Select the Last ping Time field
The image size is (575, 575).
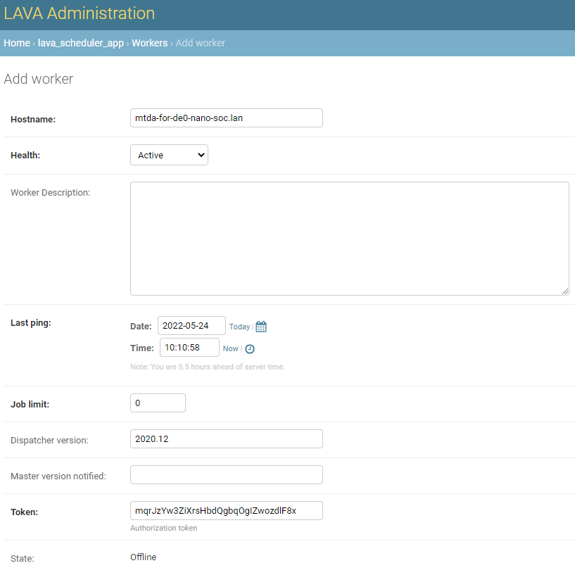pos(189,347)
